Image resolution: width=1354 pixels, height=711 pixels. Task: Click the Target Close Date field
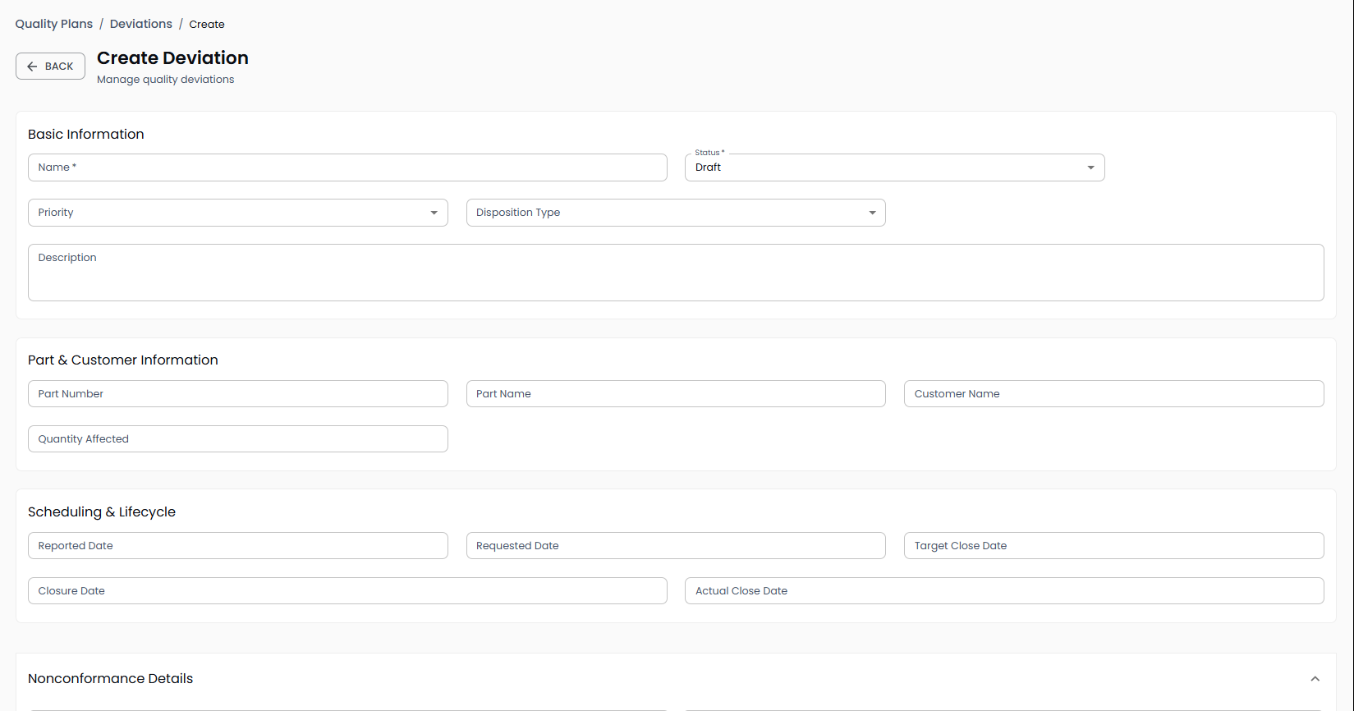tap(1113, 546)
